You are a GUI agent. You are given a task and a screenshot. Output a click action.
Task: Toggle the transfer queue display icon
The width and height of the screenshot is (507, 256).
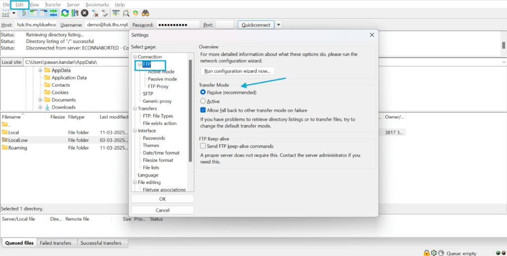[53, 13]
